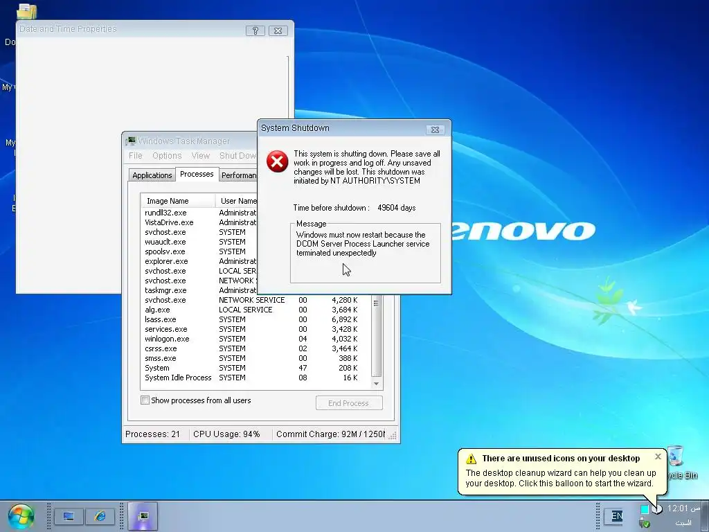Select the System Idle Process row
The height and width of the screenshot is (532, 709).
point(256,378)
